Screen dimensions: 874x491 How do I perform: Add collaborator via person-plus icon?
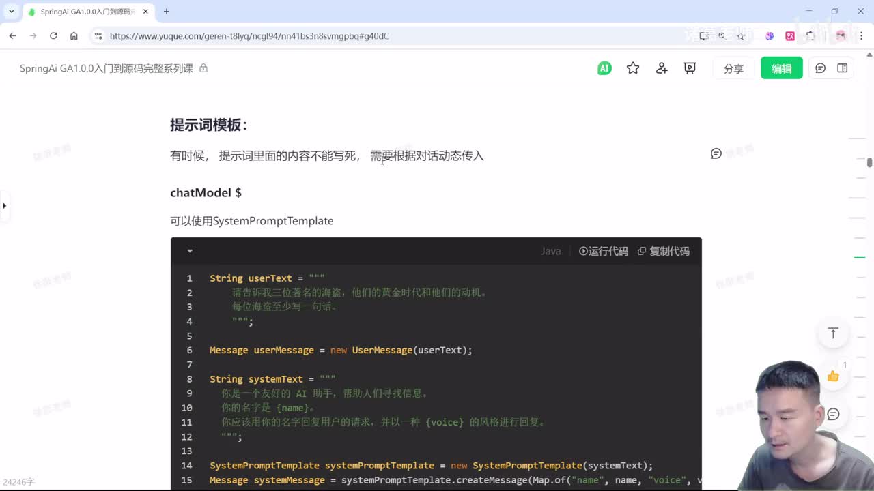tap(662, 68)
